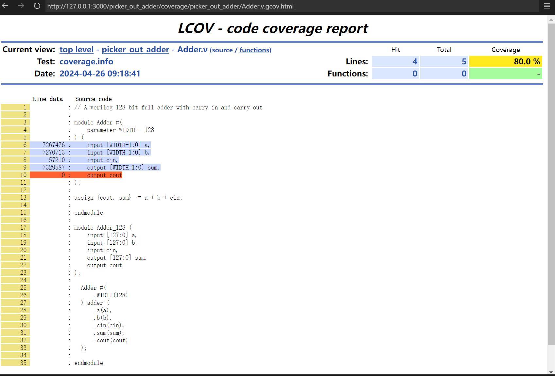This screenshot has width=555, height=376.
Task: Click the comment line about 128-bit adder
Action: [168, 107]
